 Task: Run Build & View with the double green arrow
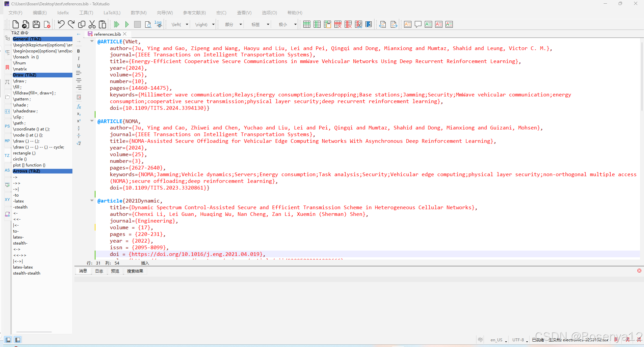point(116,24)
